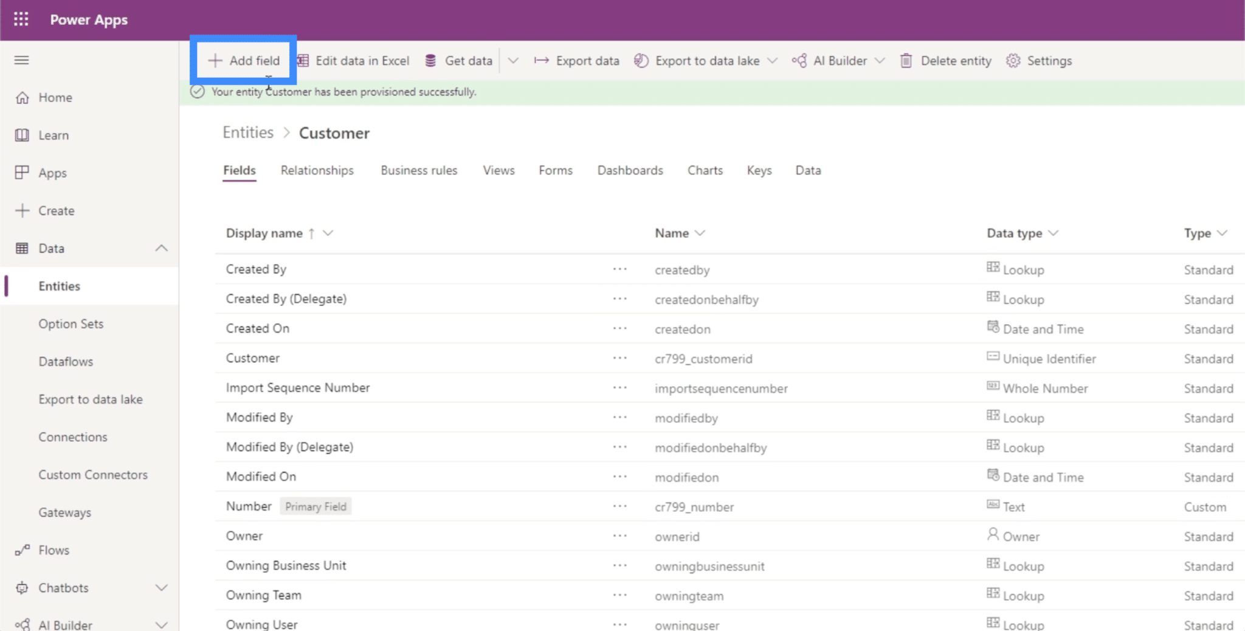Open Export to data lake in sidebar
This screenshot has height=631, width=1245.
click(91, 399)
